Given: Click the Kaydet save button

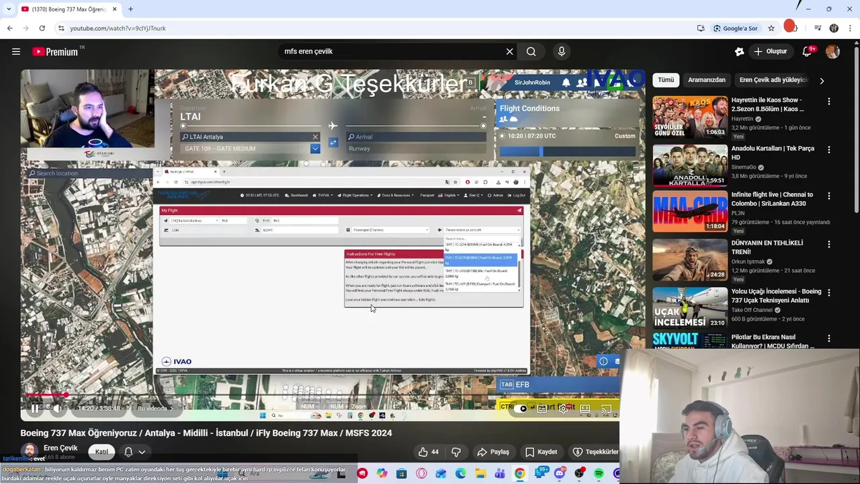Looking at the screenshot, I should tap(541, 452).
